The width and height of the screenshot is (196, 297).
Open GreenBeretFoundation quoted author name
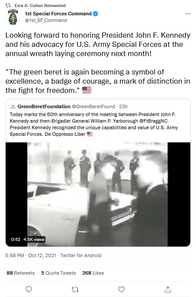(x=44, y=106)
